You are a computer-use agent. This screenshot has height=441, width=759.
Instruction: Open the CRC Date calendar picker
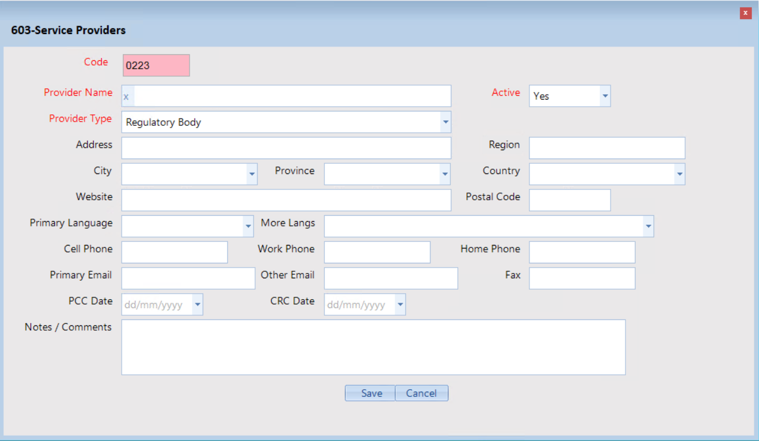400,305
